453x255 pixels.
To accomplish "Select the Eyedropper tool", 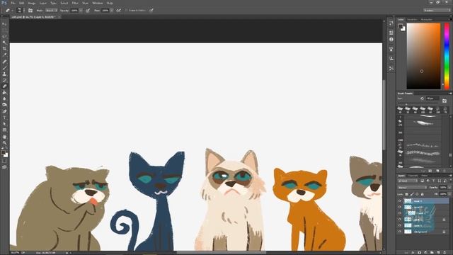I will tap(4, 55).
